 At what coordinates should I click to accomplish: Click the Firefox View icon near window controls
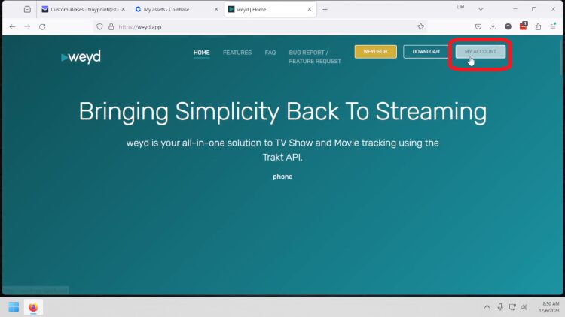pyautogui.click(x=460, y=7)
